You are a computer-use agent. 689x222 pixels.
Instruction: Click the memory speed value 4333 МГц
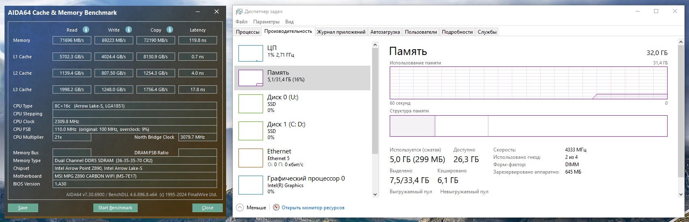(x=576, y=150)
